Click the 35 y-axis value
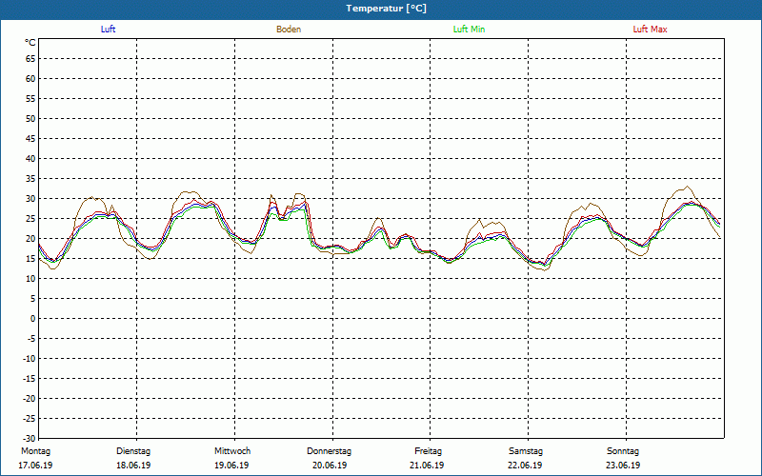This screenshot has width=762, height=476. click(x=30, y=179)
